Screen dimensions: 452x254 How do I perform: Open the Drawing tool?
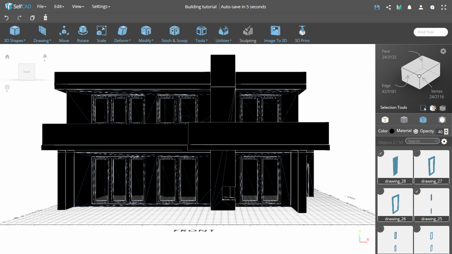click(42, 34)
